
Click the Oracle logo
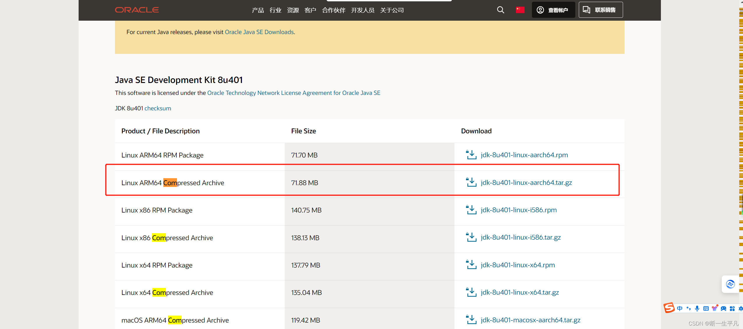137,10
